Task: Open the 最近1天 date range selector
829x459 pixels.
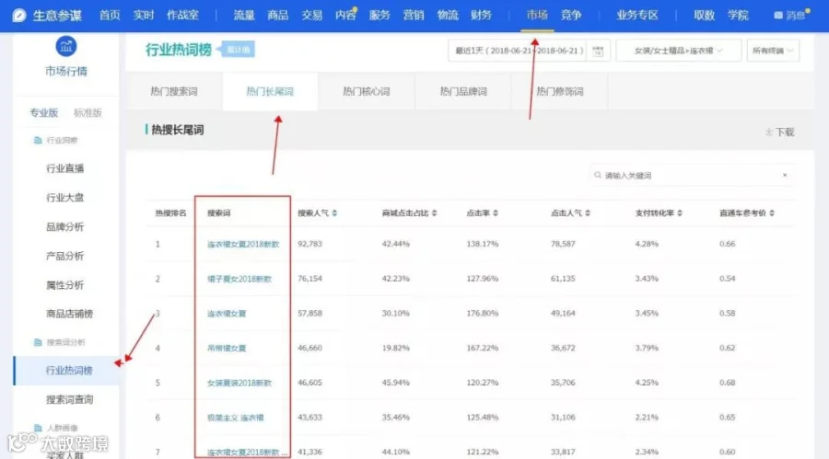Action: coord(517,51)
